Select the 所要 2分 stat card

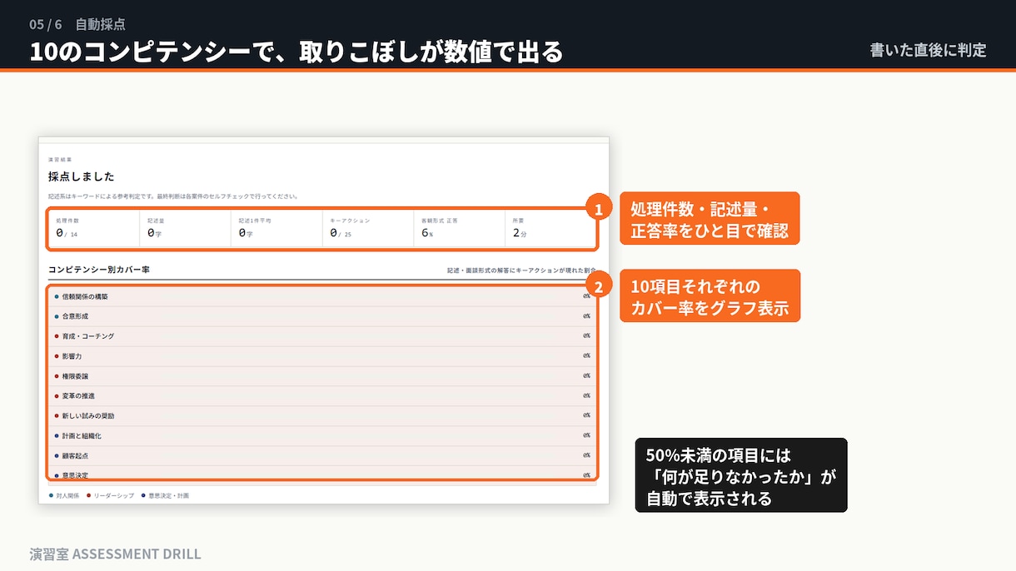[x=550, y=229]
